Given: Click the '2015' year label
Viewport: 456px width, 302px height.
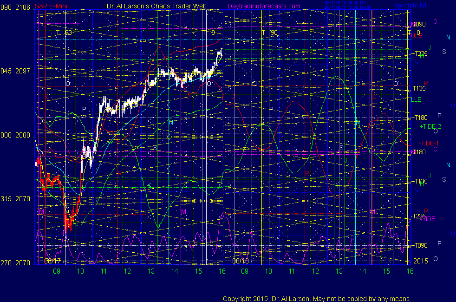Looking at the screenshot, I should [x=421, y=261].
